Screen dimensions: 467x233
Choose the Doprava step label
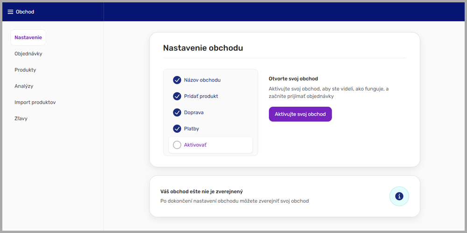(x=194, y=112)
